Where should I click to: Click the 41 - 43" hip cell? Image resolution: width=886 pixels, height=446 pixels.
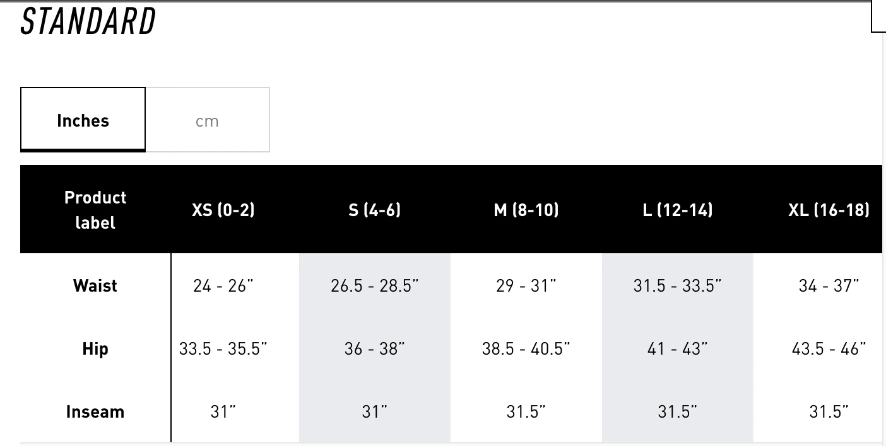pos(677,348)
